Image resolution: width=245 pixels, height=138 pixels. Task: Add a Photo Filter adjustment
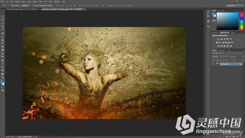[x=226, y=42]
